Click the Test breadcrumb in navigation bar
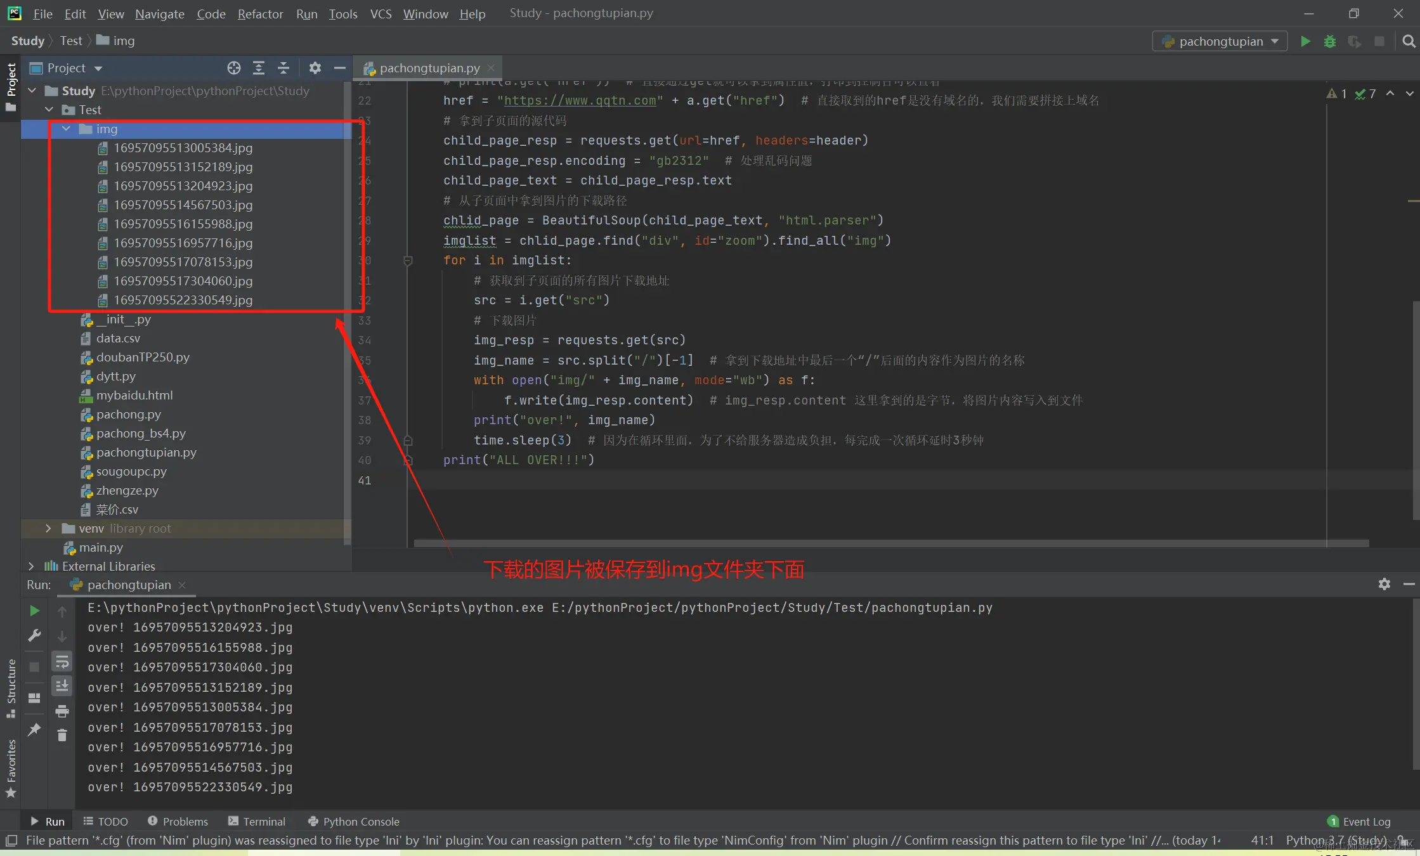The height and width of the screenshot is (856, 1420). pos(71,41)
